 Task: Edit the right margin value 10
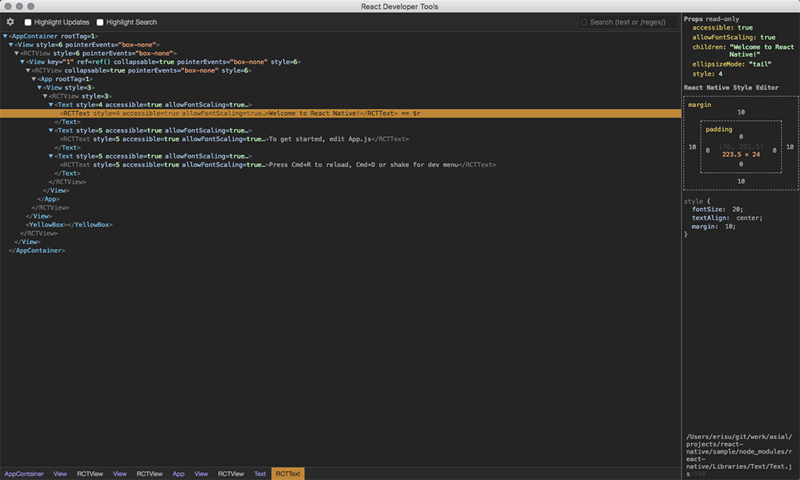(x=790, y=147)
